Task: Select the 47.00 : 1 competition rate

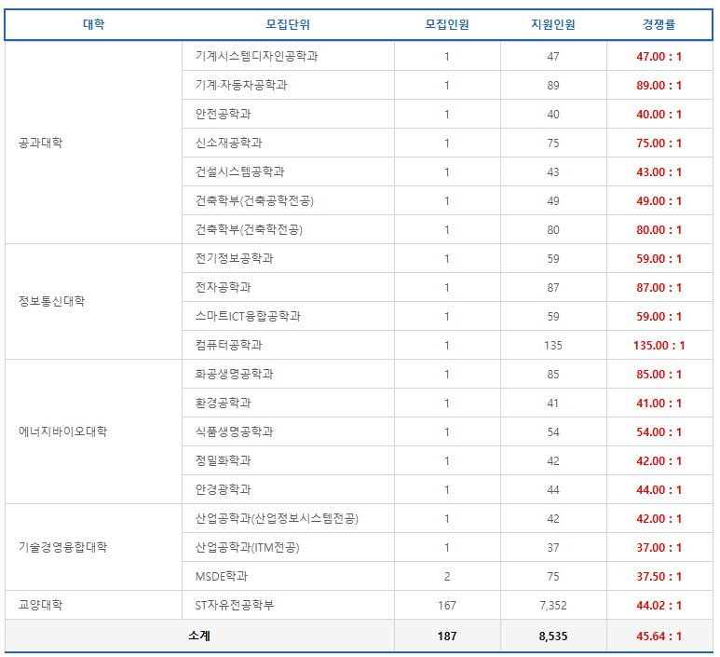Action: (x=659, y=57)
